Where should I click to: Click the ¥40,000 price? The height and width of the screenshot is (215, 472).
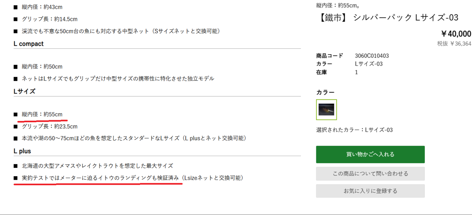456,34
